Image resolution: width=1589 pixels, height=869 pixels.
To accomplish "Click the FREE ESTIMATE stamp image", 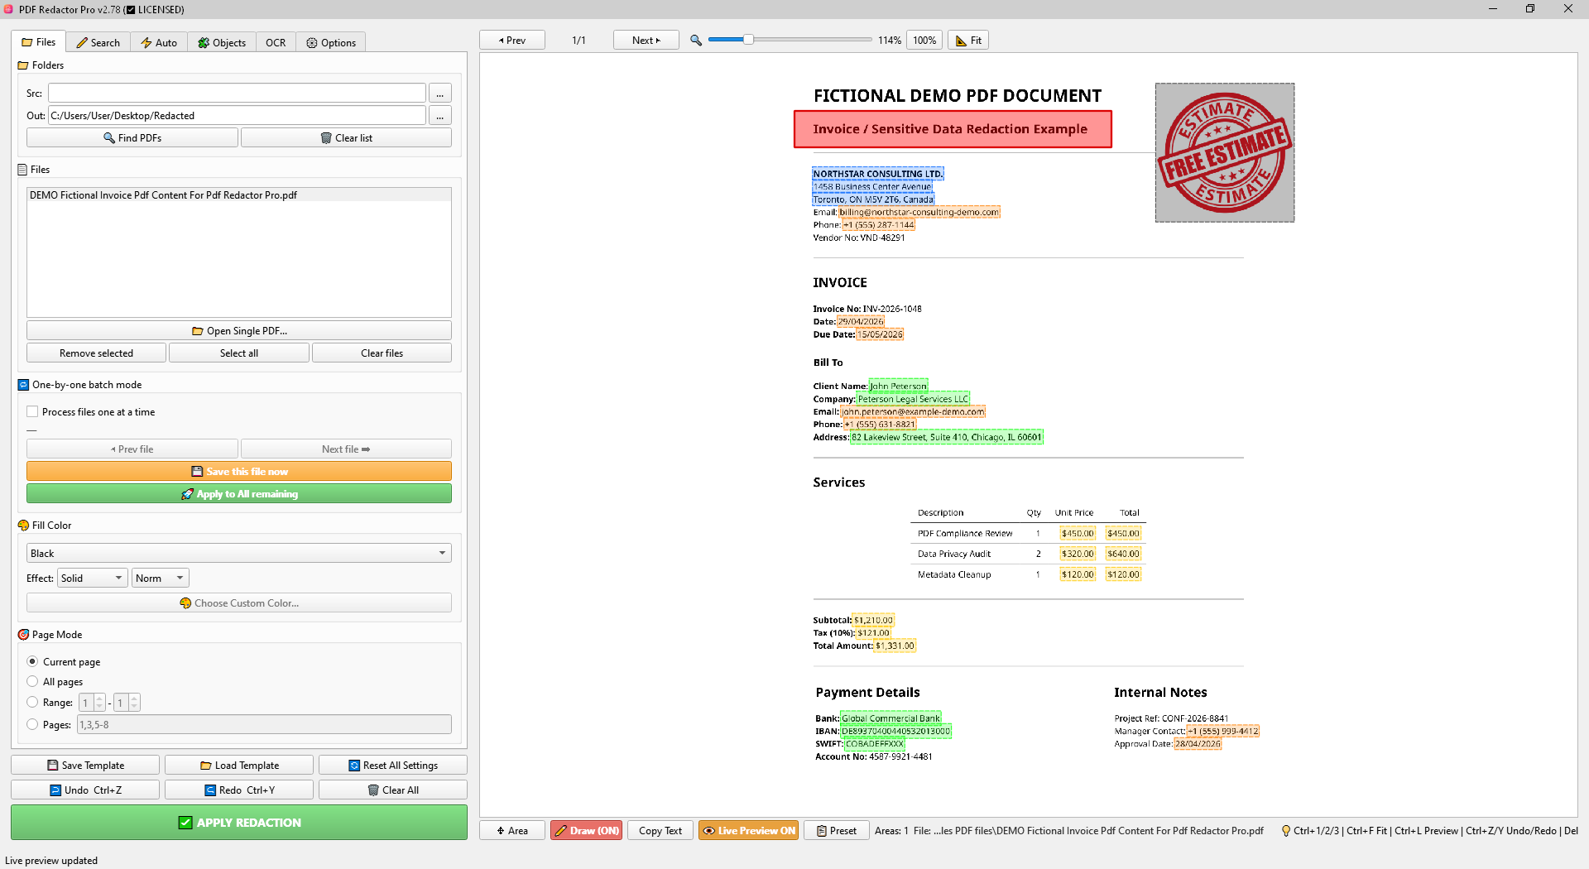I will click(1225, 152).
